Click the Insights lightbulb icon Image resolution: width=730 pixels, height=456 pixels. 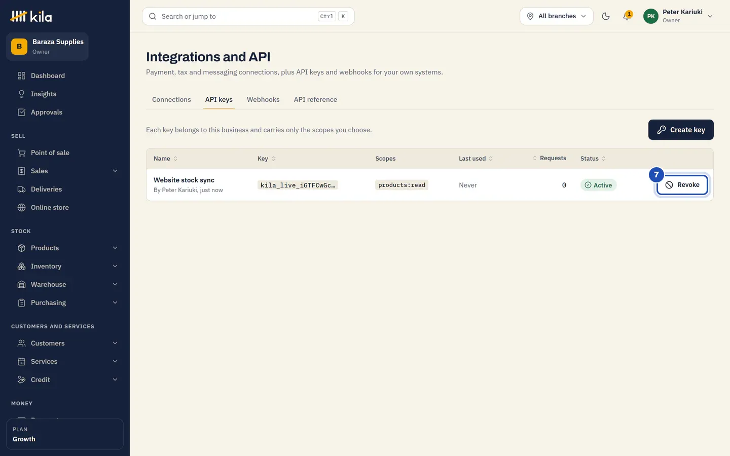[x=21, y=94]
